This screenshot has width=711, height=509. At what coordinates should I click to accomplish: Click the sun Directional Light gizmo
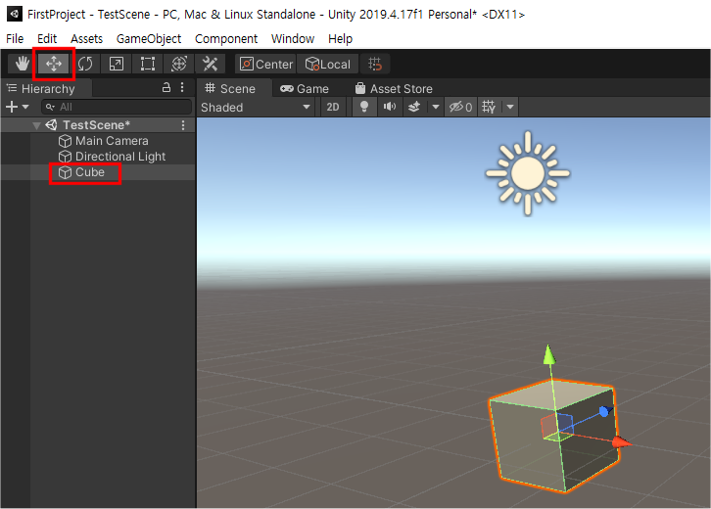(527, 173)
